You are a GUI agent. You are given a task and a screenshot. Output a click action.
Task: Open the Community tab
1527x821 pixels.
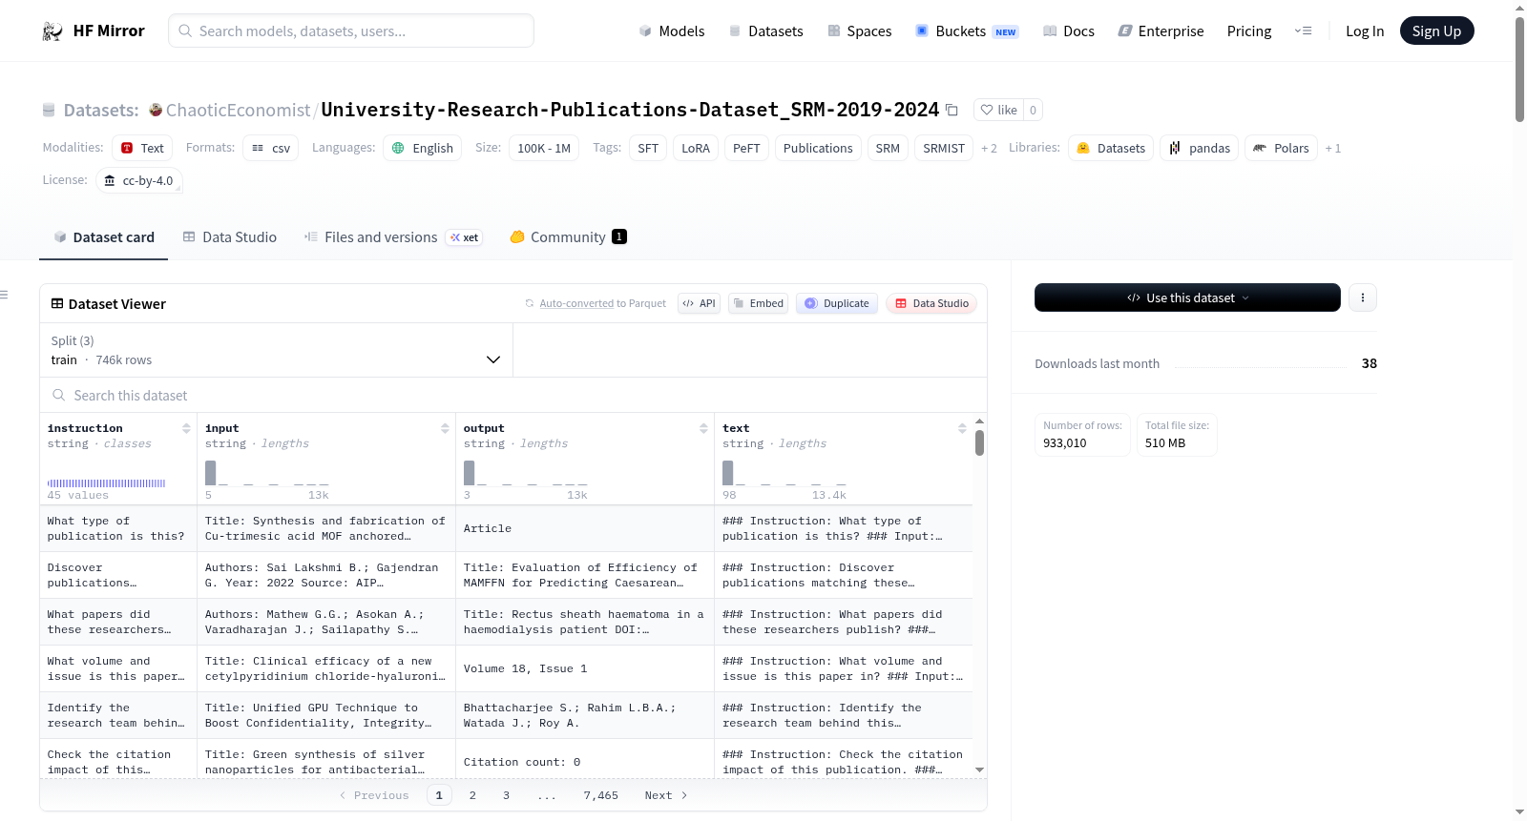[569, 237]
